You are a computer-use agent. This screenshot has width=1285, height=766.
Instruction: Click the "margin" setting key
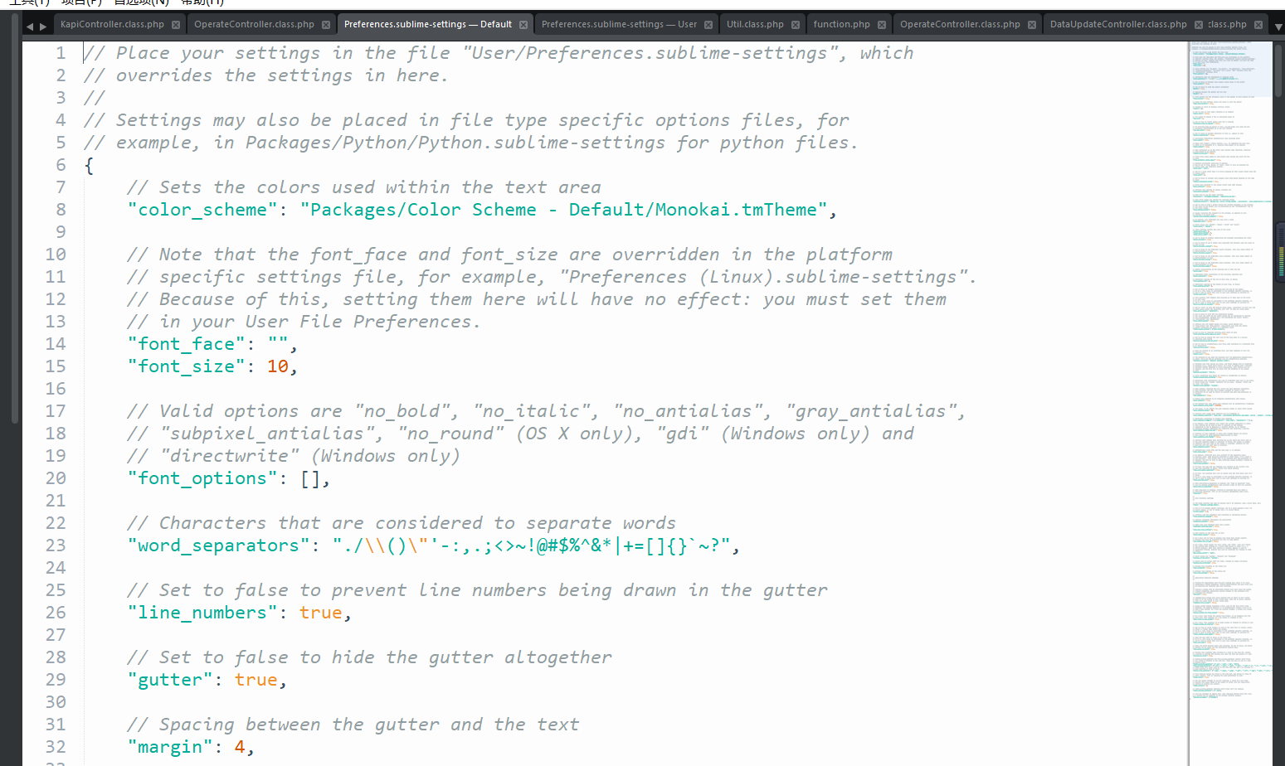point(170,747)
